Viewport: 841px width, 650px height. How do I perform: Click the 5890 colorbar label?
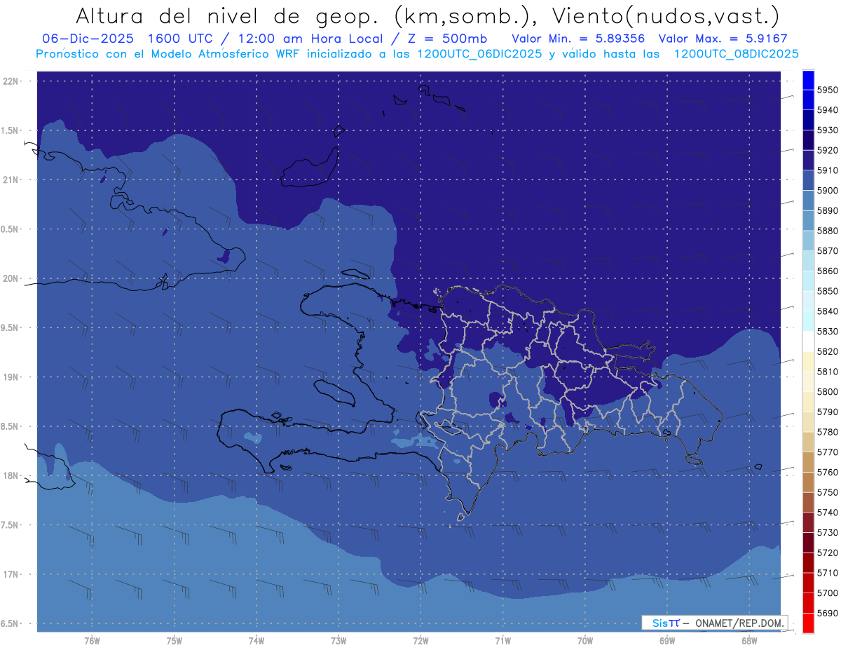[827, 210]
